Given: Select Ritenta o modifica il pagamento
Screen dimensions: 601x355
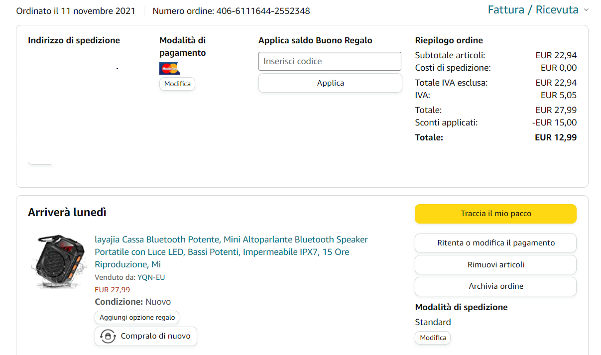Looking at the screenshot, I should (x=495, y=243).
